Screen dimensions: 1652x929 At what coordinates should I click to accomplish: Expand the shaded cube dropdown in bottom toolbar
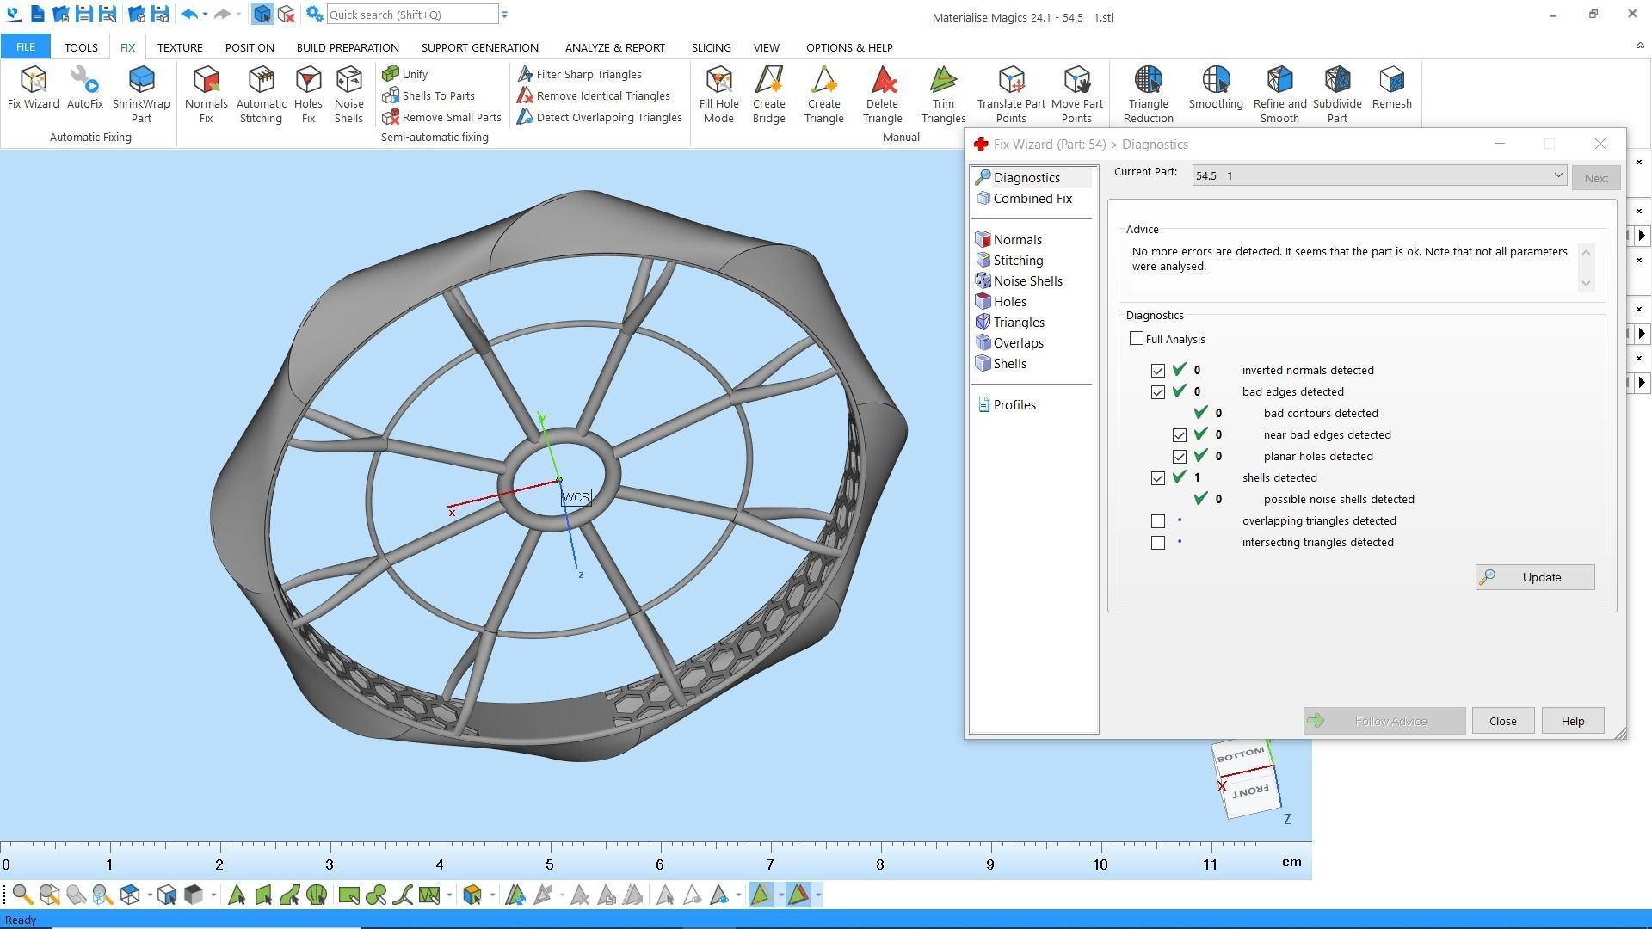pyautogui.click(x=213, y=895)
